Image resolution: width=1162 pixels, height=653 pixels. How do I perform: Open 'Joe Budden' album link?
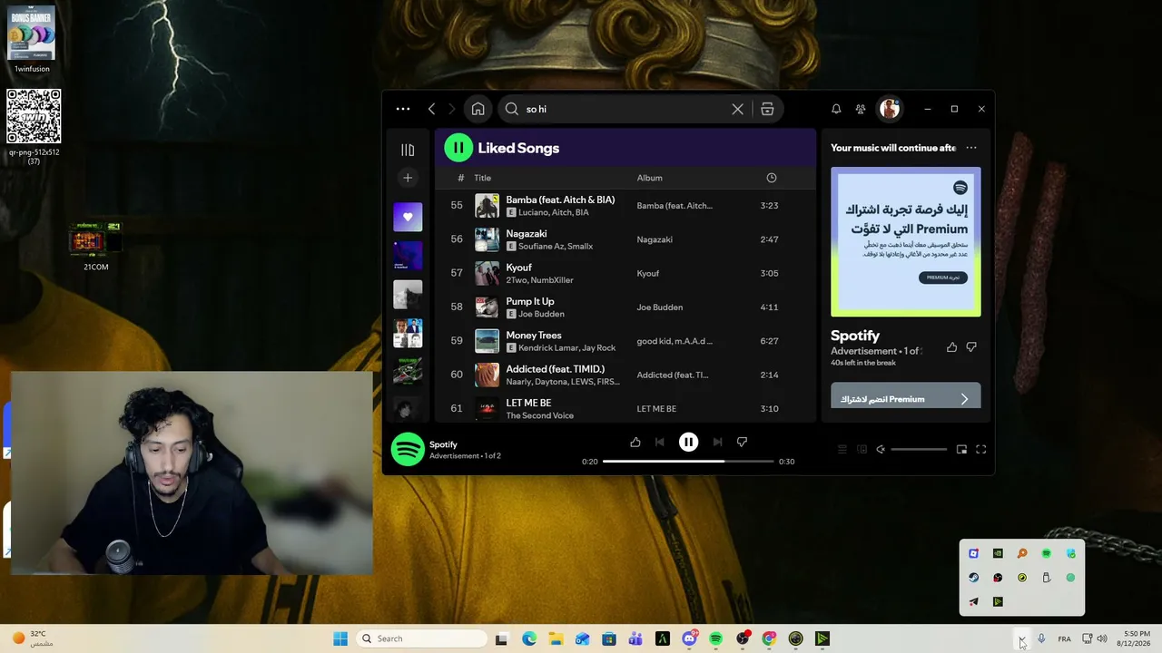659,307
